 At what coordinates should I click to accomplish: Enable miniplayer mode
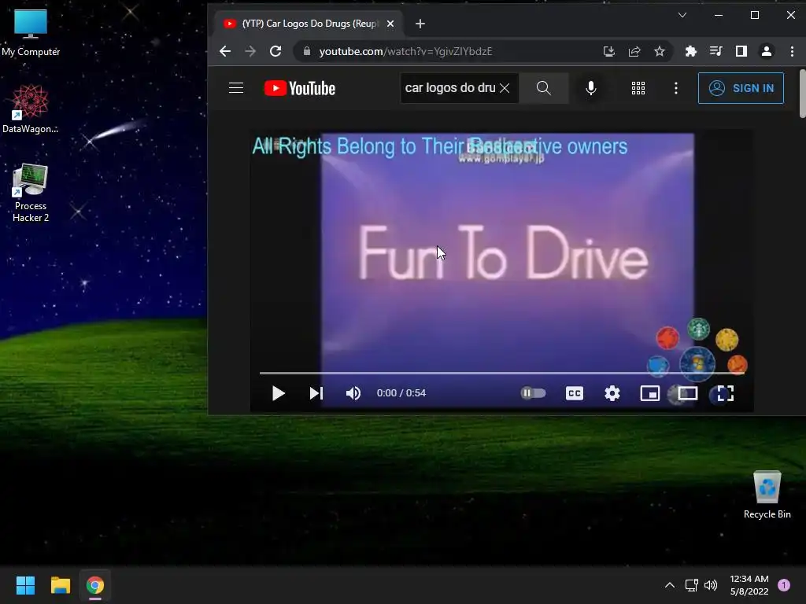tap(649, 393)
